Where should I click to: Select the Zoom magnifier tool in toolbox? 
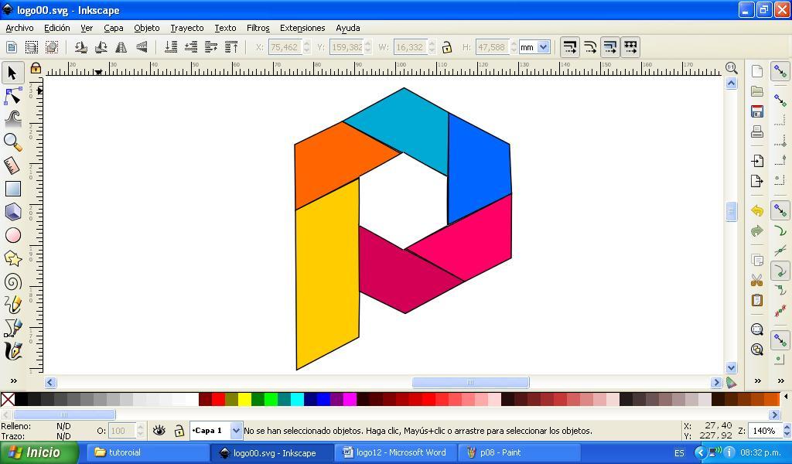point(12,142)
